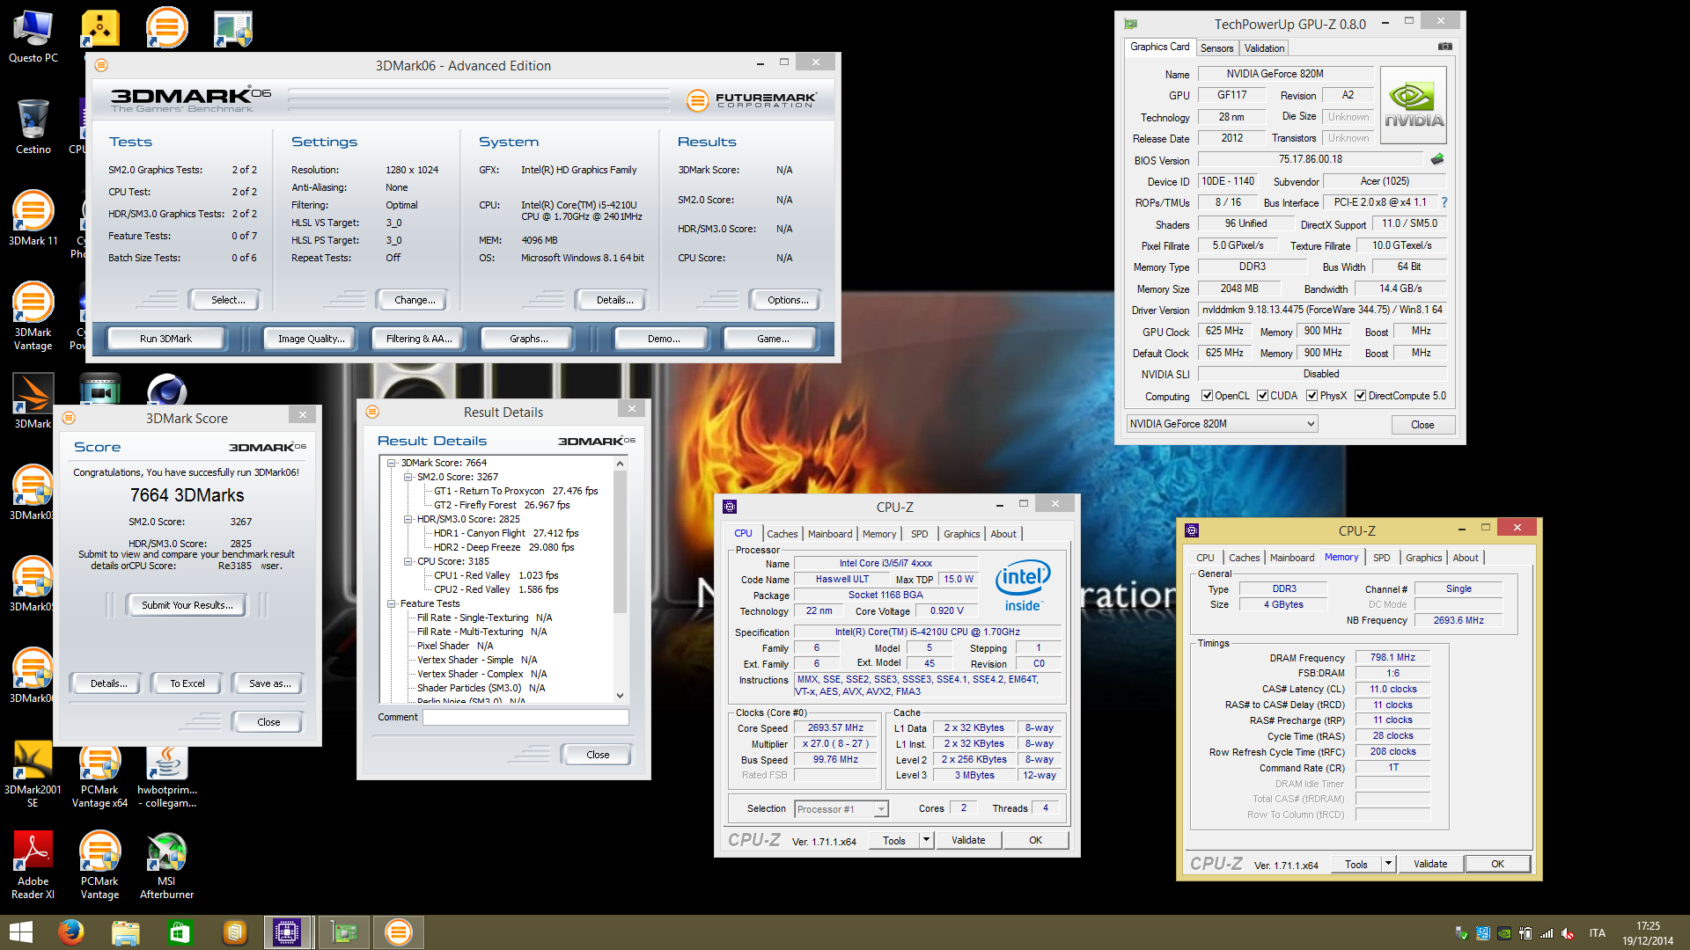Open the MSI Afterburner desktop icon
The height and width of the screenshot is (950, 1690).
[x=166, y=851]
